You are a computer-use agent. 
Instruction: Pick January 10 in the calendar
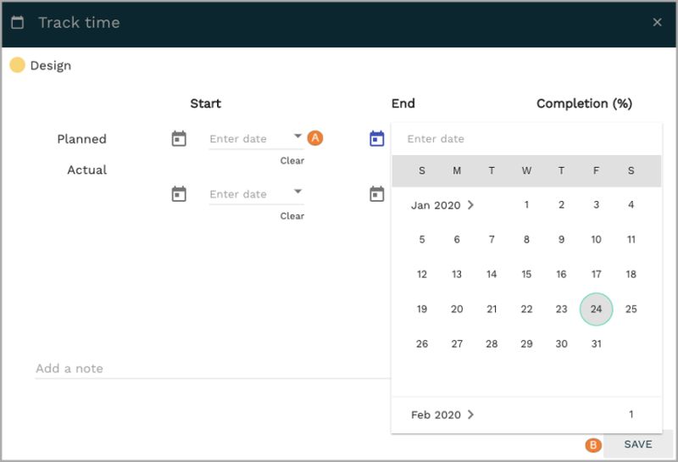tap(596, 239)
